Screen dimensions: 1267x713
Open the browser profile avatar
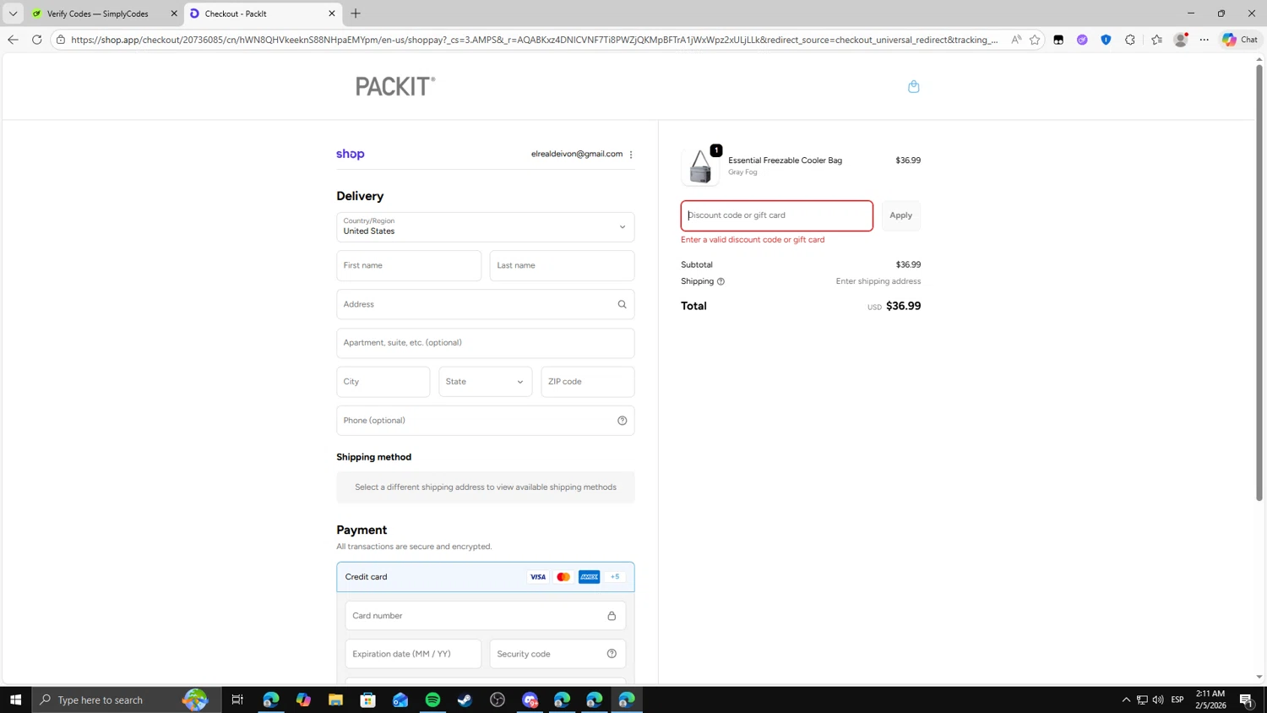(x=1181, y=40)
